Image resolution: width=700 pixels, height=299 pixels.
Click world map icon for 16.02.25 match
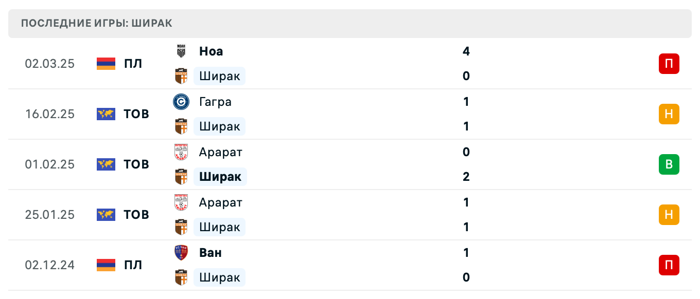[106, 114]
